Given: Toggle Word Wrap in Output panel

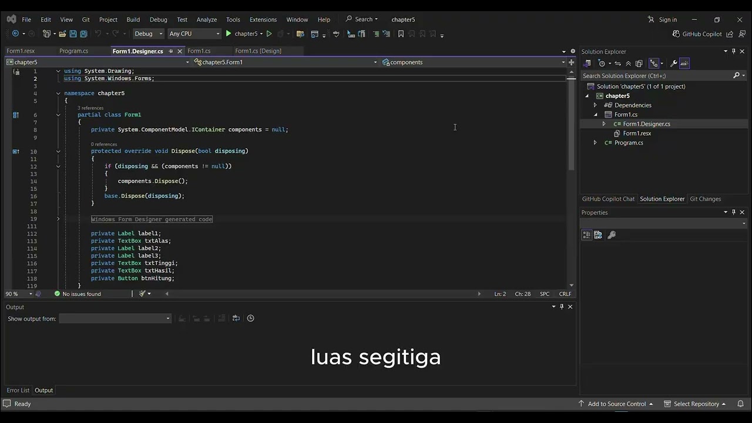Looking at the screenshot, I should [236, 318].
